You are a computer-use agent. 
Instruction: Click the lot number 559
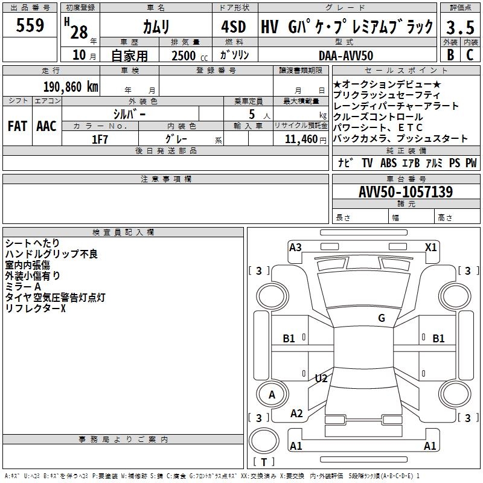click(x=30, y=25)
